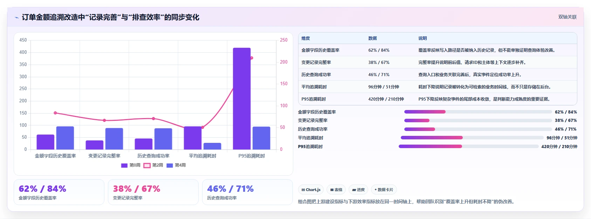Click the 说明 table column header

(422, 38)
